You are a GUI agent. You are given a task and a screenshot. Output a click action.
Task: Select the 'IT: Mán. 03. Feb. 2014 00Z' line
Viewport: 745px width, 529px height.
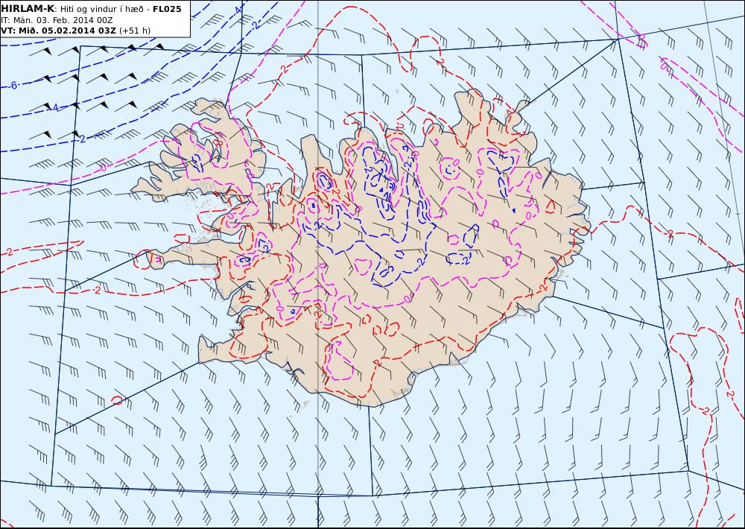pyautogui.click(x=57, y=20)
